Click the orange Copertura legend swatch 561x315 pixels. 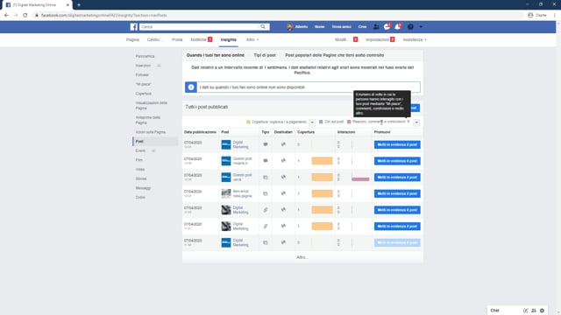248,122
